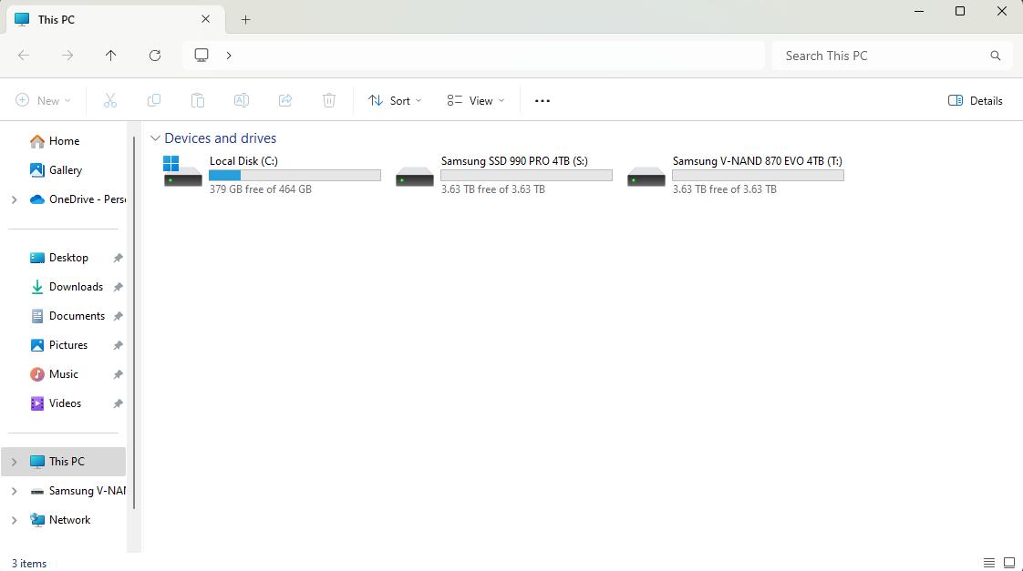Open the View dropdown menu

476,100
